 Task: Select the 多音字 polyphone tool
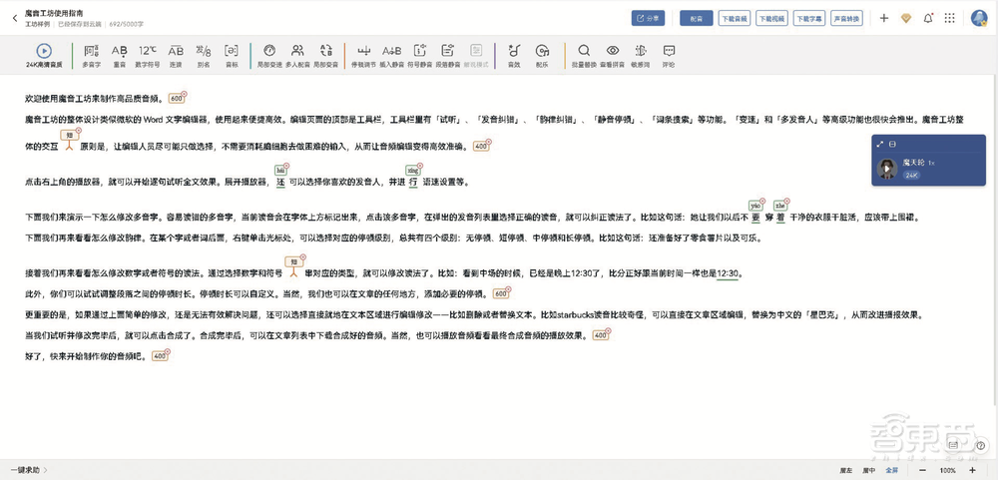point(91,52)
